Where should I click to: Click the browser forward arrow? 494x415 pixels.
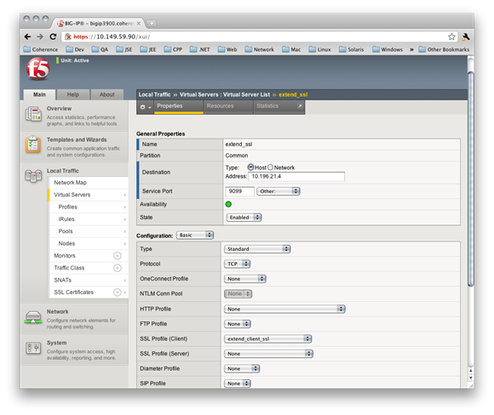click(x=40, y=37)
